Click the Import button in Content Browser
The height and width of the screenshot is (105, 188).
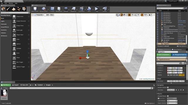tap(15, 85)
